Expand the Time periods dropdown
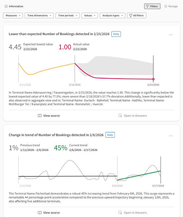Viewport: 183px width, 217px height. [x=68, y=16]
